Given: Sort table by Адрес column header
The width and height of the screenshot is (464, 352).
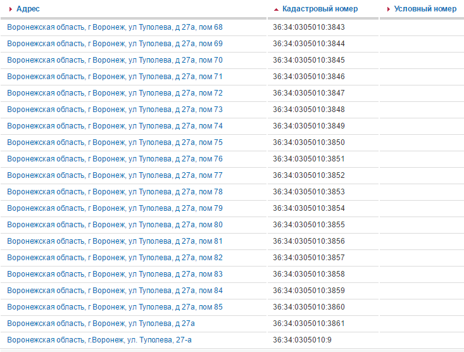Looking at the screenshot, I should pyautogui.click(x=27, y=9).
